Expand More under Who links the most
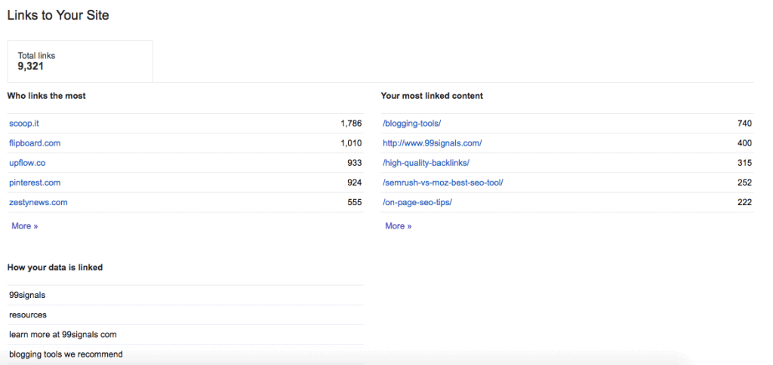773x365 pixels. 24,225
